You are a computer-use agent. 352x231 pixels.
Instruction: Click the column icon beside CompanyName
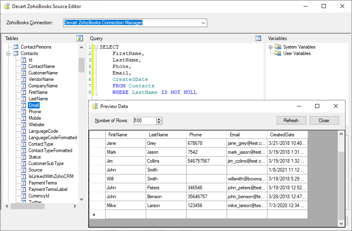[23, 86]
